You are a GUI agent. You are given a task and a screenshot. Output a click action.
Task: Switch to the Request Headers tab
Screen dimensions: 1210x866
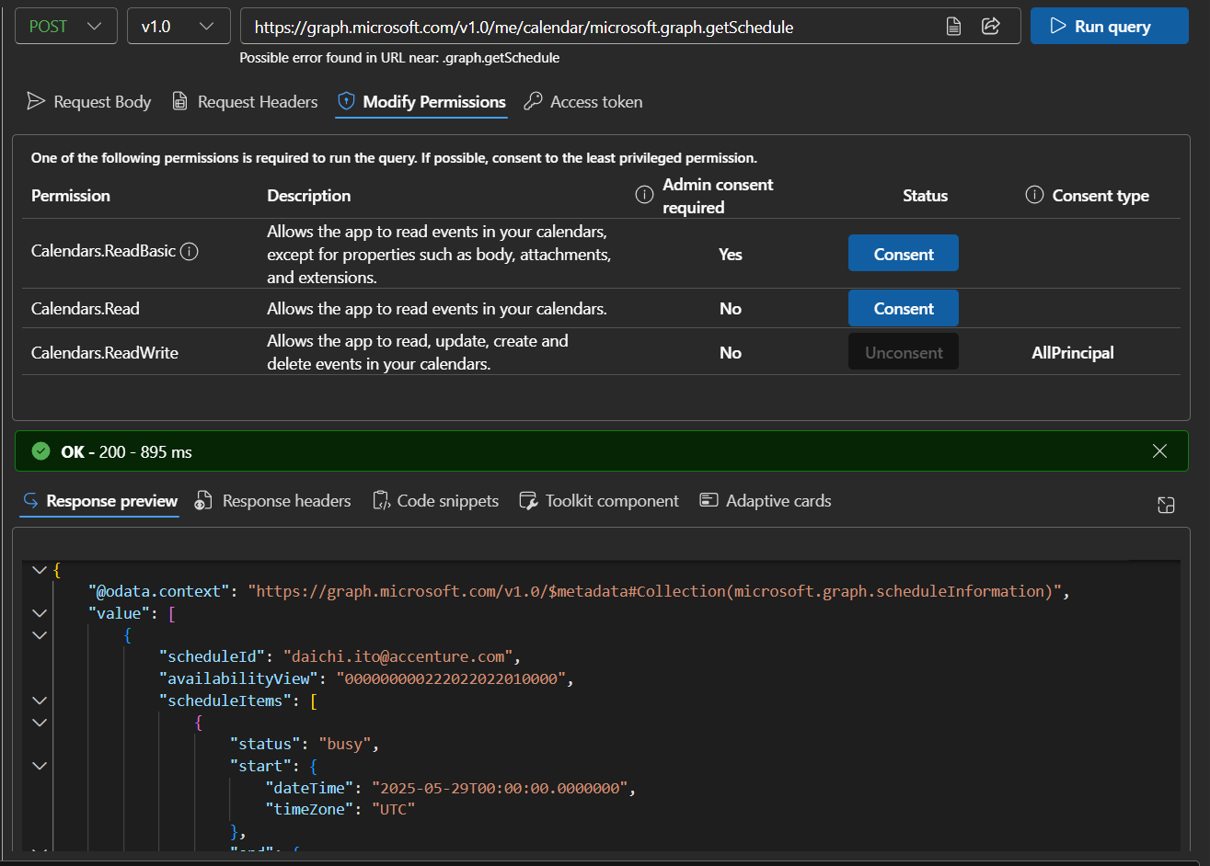pyautogui.click(x=245, y=102)
